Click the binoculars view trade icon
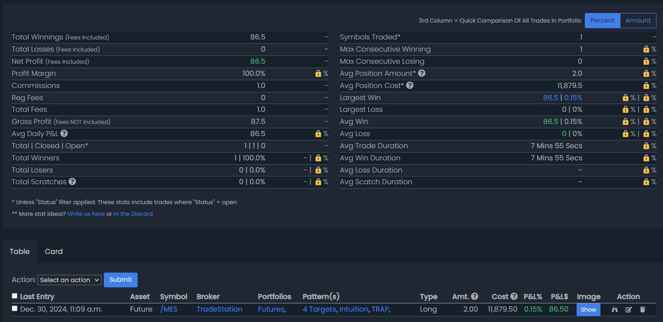 click(615, 309)
